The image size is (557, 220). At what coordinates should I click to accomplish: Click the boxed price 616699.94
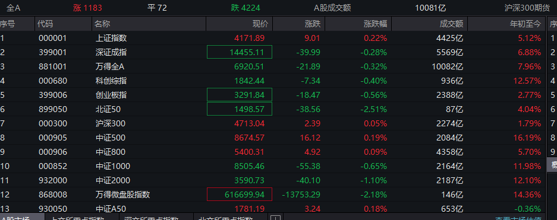[240, 195]
